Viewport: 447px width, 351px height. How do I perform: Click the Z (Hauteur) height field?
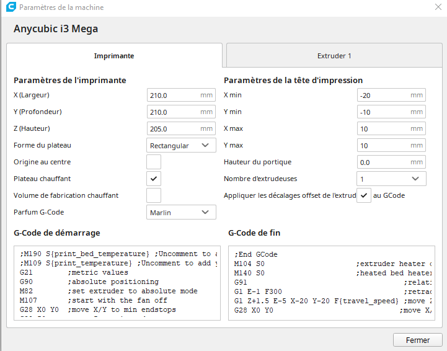click(x=174, y=129)
